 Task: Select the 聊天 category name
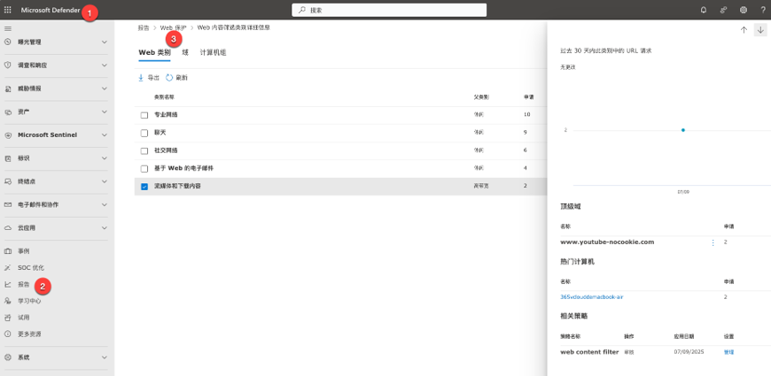point(160,133)
